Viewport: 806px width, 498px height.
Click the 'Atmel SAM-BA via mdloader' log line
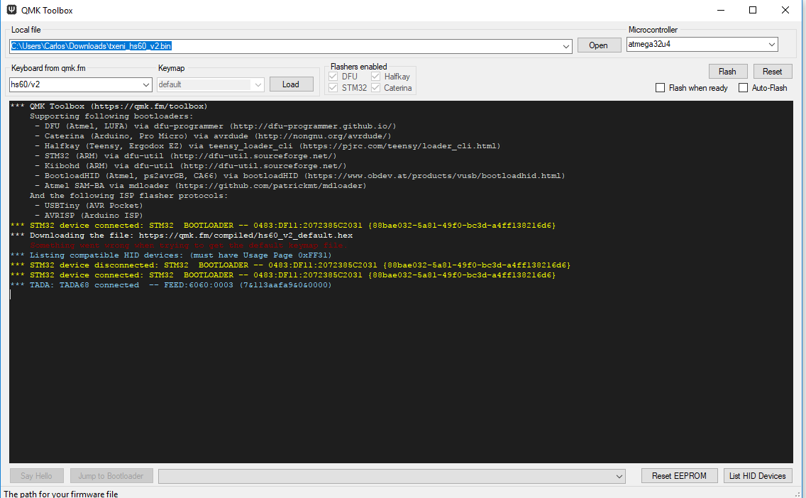click(201, 186)
